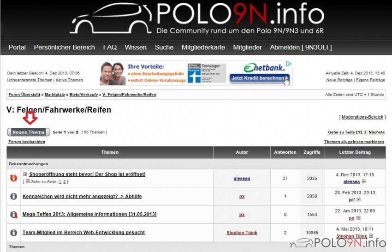Click the Neues Thema button

[x=28, y=132]
